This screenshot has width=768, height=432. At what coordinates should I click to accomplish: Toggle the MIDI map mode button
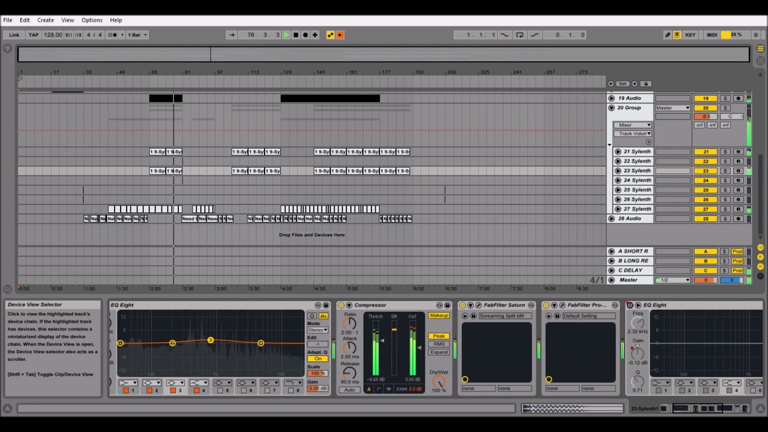pos(712,35)
